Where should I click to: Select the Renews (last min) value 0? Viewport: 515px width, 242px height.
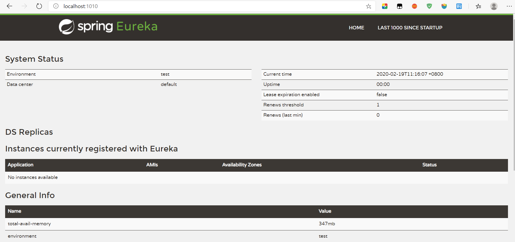coord(378,115)
